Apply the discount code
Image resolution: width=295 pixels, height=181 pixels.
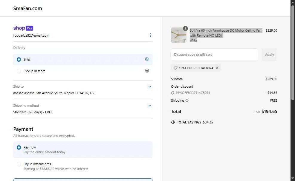click(269, 55)
